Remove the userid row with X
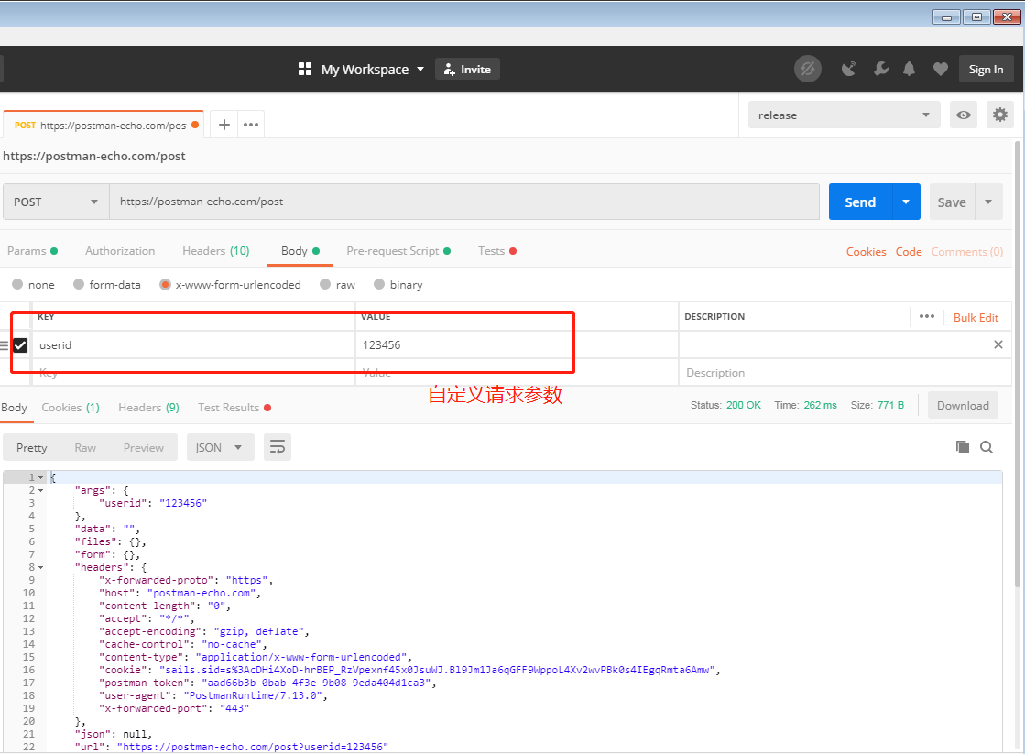This screenshot has height=754, width=1025. pyautogui.click(x=998, y=344)
